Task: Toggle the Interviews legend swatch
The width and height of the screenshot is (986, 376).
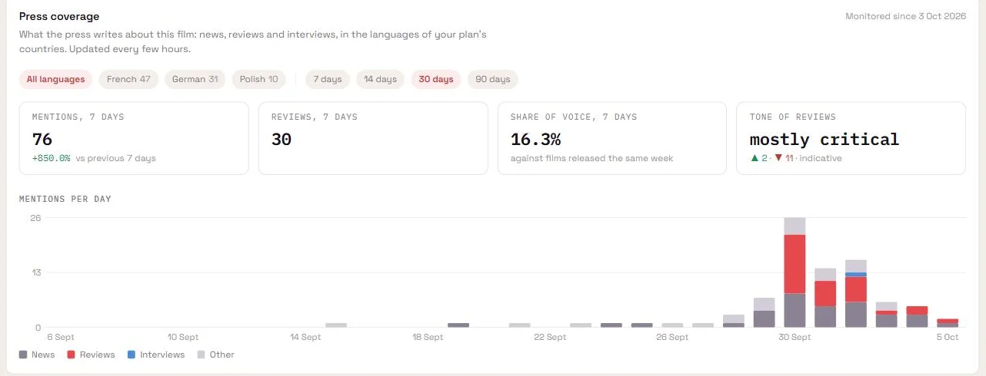Action: [131, 355]
